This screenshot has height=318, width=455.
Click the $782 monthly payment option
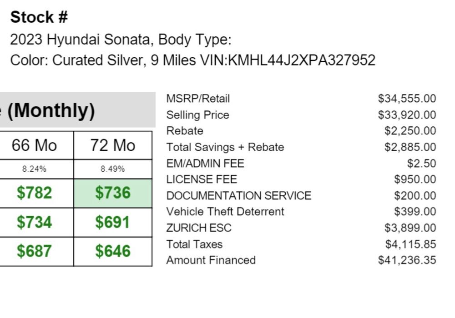34,193
